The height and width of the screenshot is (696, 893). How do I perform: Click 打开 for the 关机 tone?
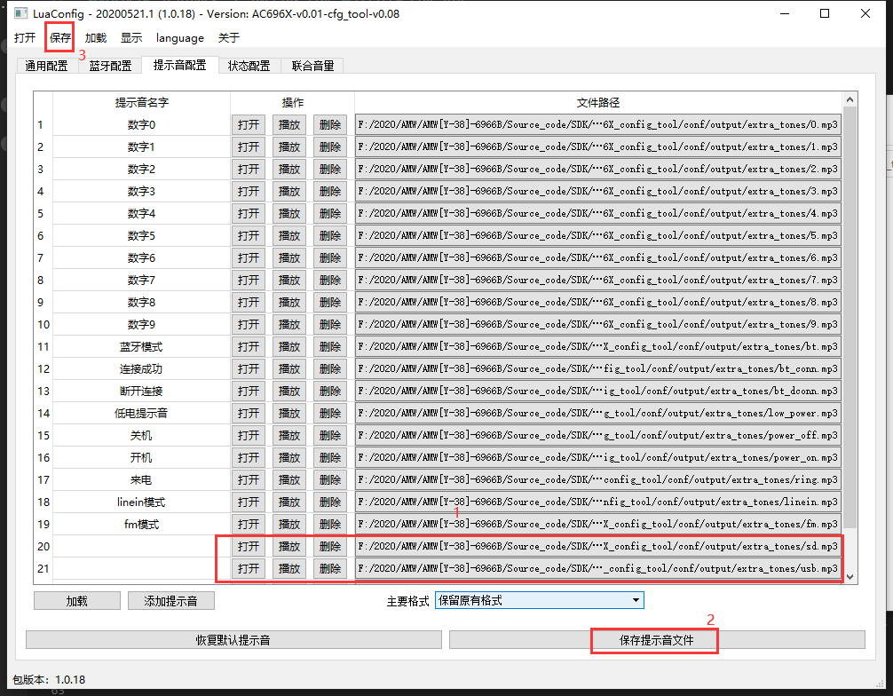coord(249,436)
